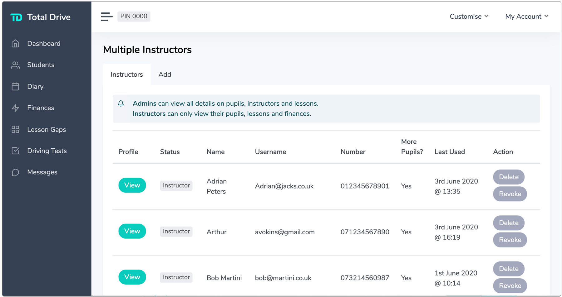Switch to the Add tab

coord(165,74)
